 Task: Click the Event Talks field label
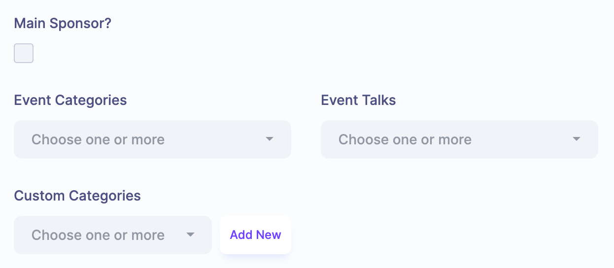pos(358,100)
